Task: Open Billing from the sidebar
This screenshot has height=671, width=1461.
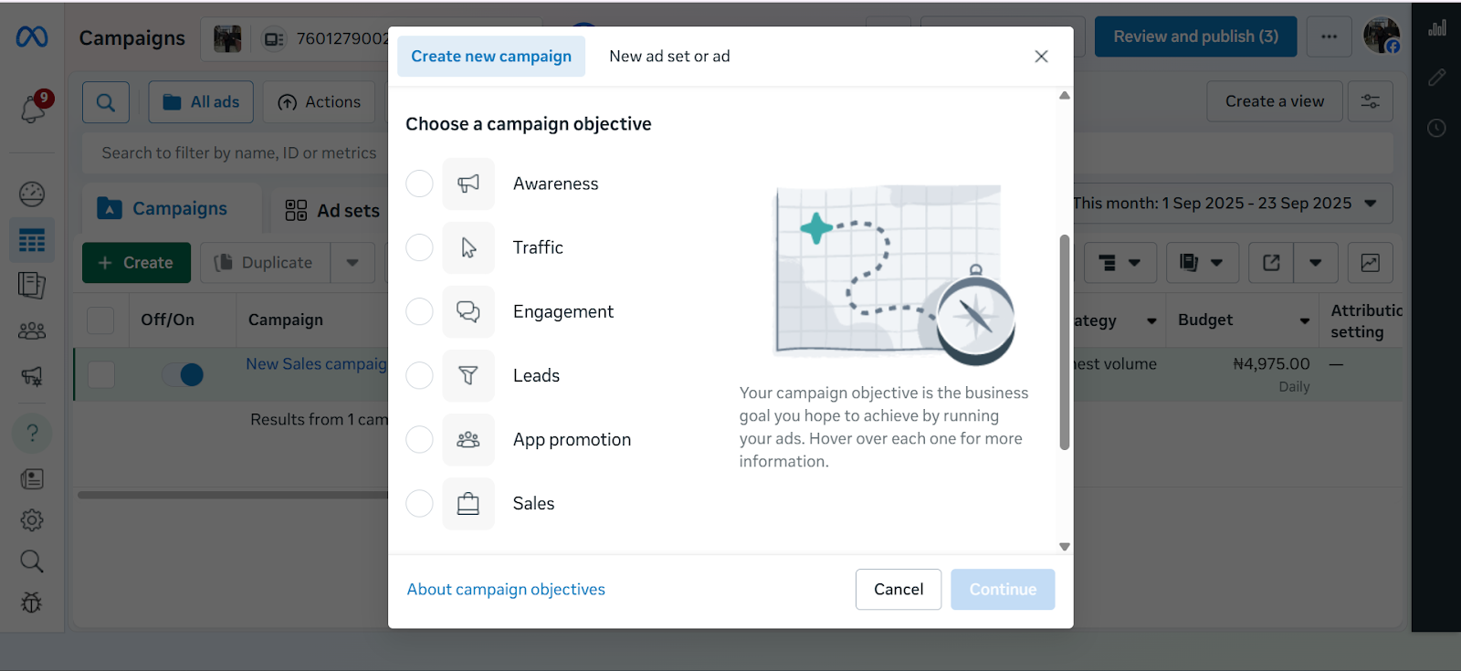Action: coord(31,477)
